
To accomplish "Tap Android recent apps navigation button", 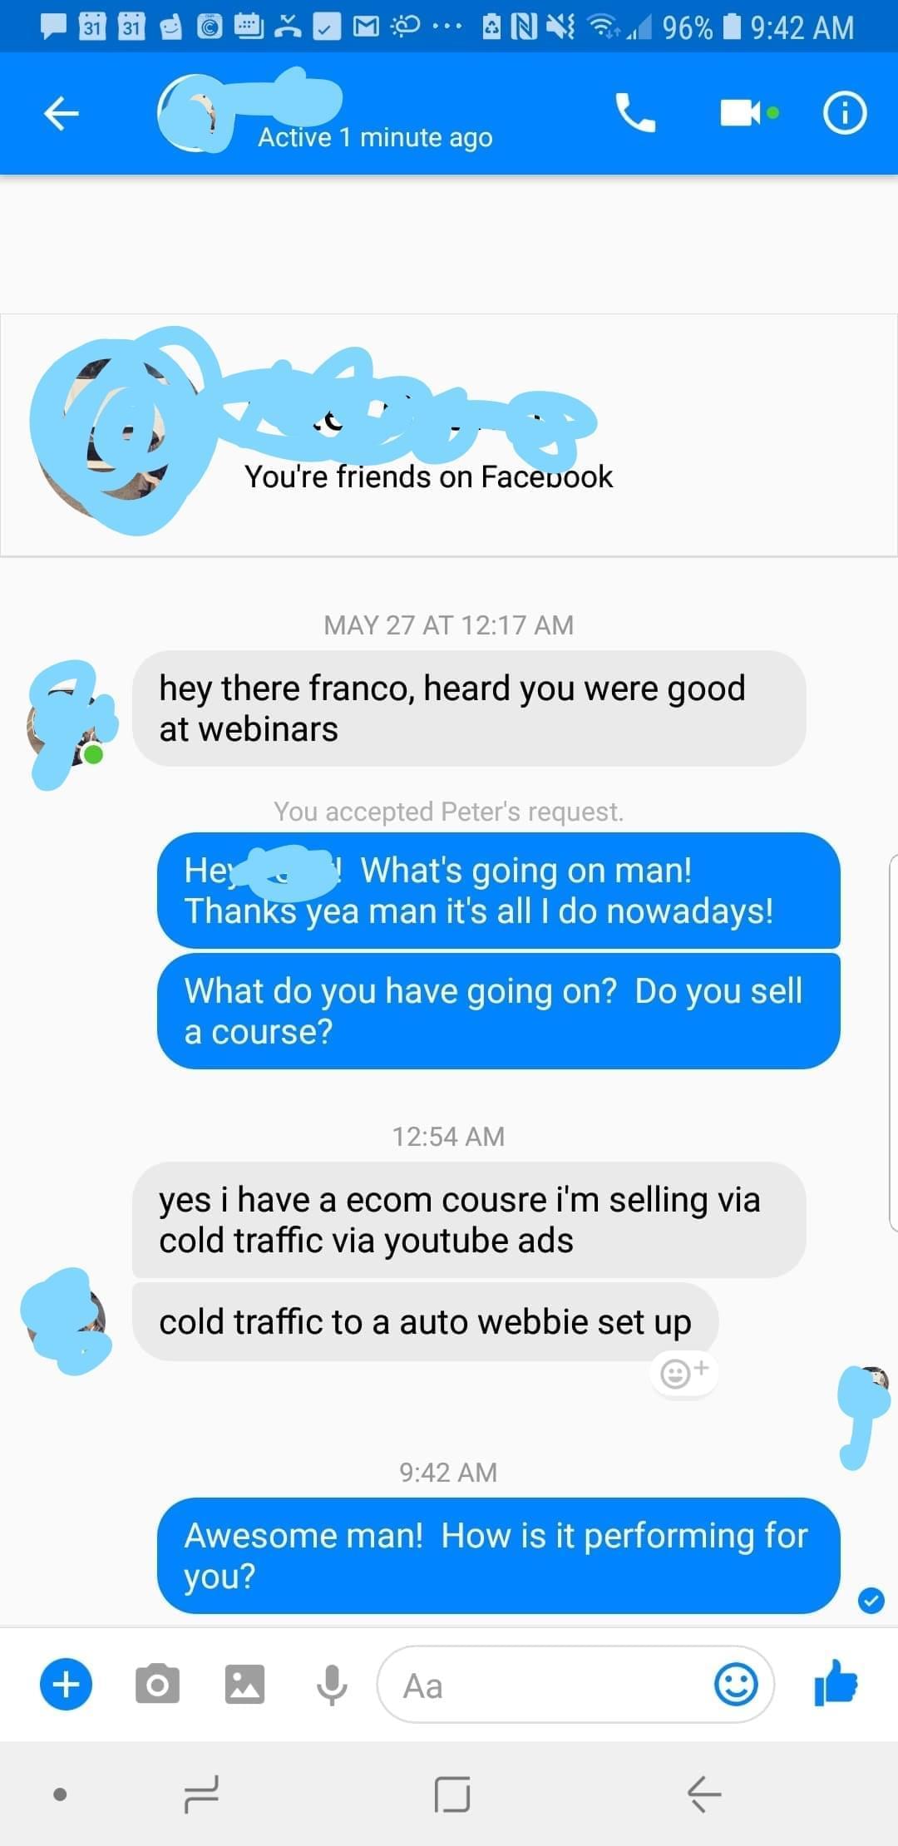I will click(x=201, y=1794).
